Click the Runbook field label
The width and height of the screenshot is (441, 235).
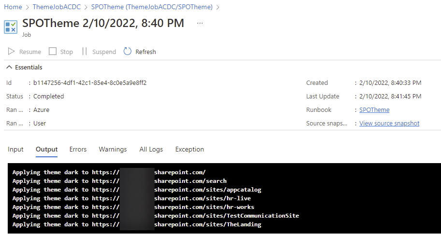(319, 110)
